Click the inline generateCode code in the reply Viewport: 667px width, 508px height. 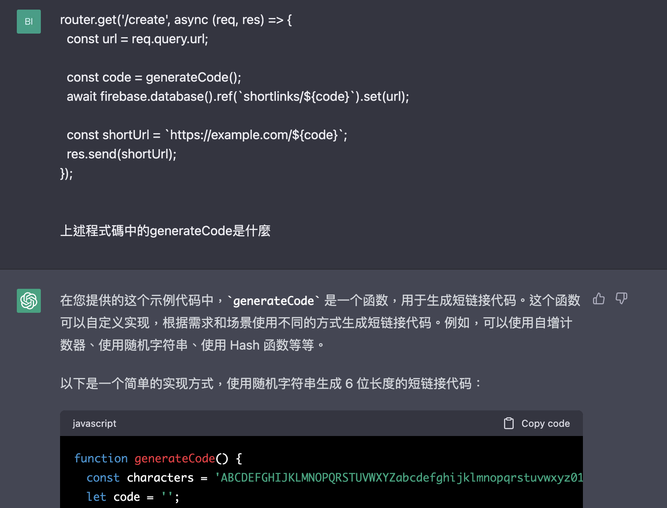(273, 301)
